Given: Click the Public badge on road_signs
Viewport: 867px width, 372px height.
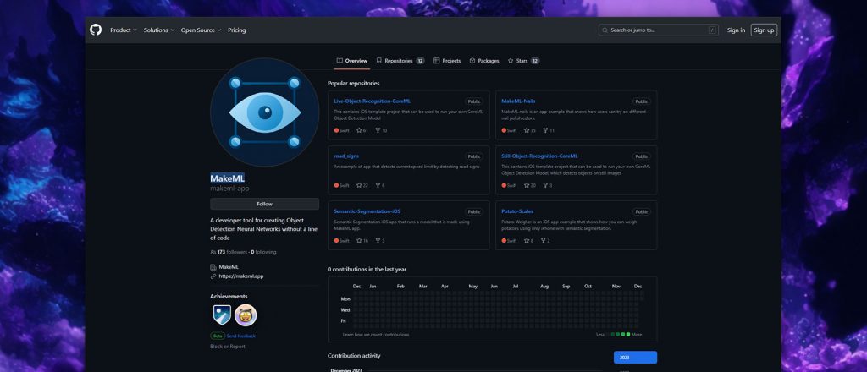Looking at the screenshot, I should click(x=474, y=156).
